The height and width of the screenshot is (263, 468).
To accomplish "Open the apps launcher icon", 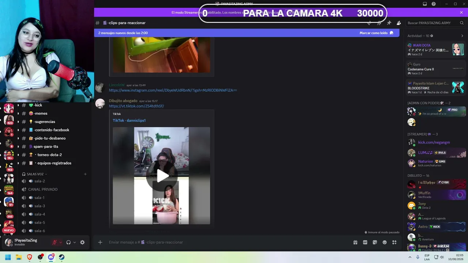I will [x=395, y=242].
